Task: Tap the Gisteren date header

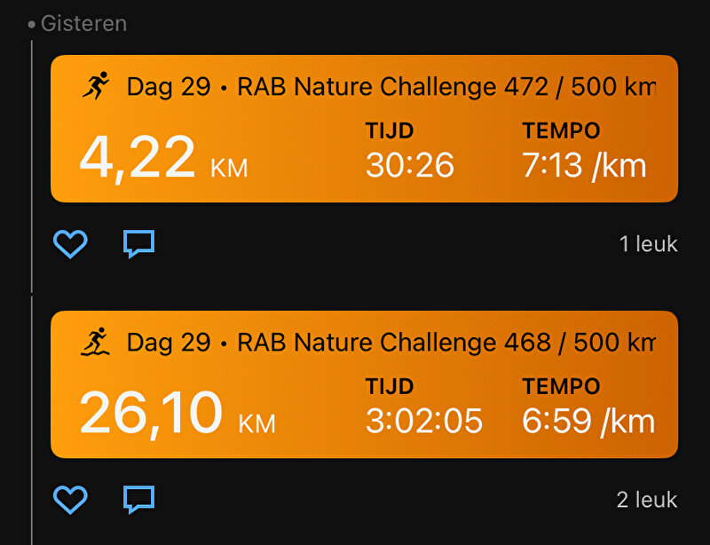Action: (83, 24)
